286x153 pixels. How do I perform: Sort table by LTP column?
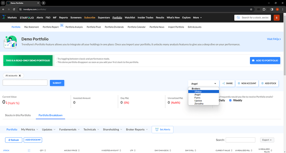(x=135, y=150)
